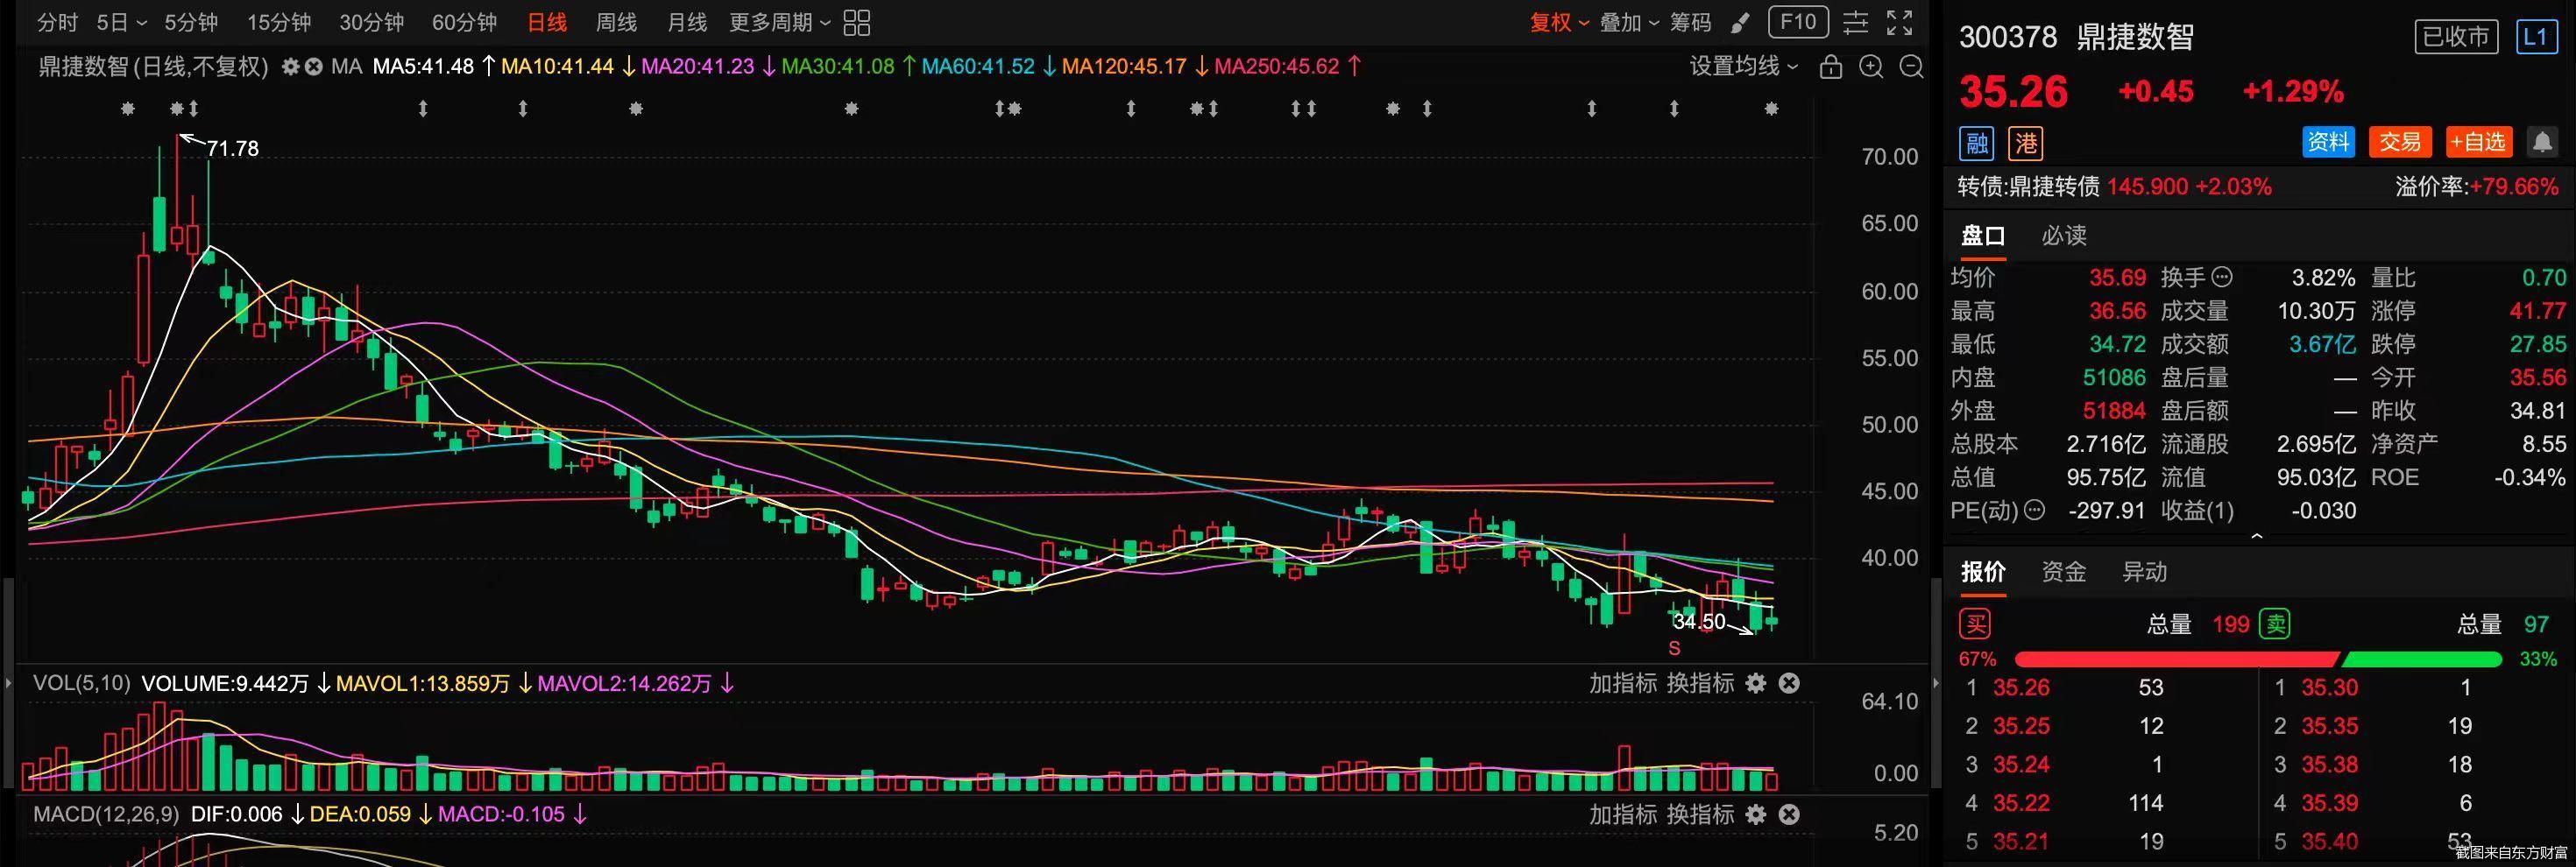2576x867 pixels.
Task: Open the 报价 tab
Action: (1982, 572)
